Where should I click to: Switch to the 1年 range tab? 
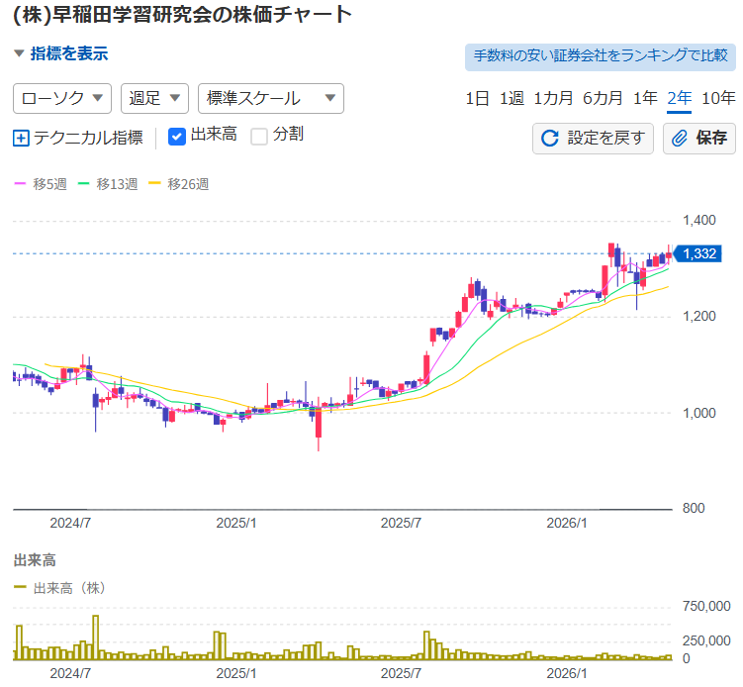click(645, 98)
